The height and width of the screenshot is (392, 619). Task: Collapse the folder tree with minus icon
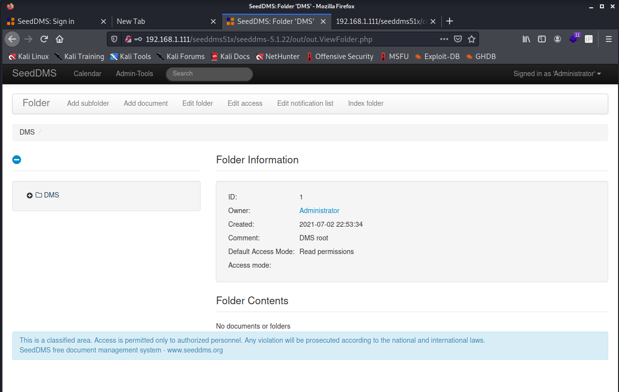pos(17,159)
